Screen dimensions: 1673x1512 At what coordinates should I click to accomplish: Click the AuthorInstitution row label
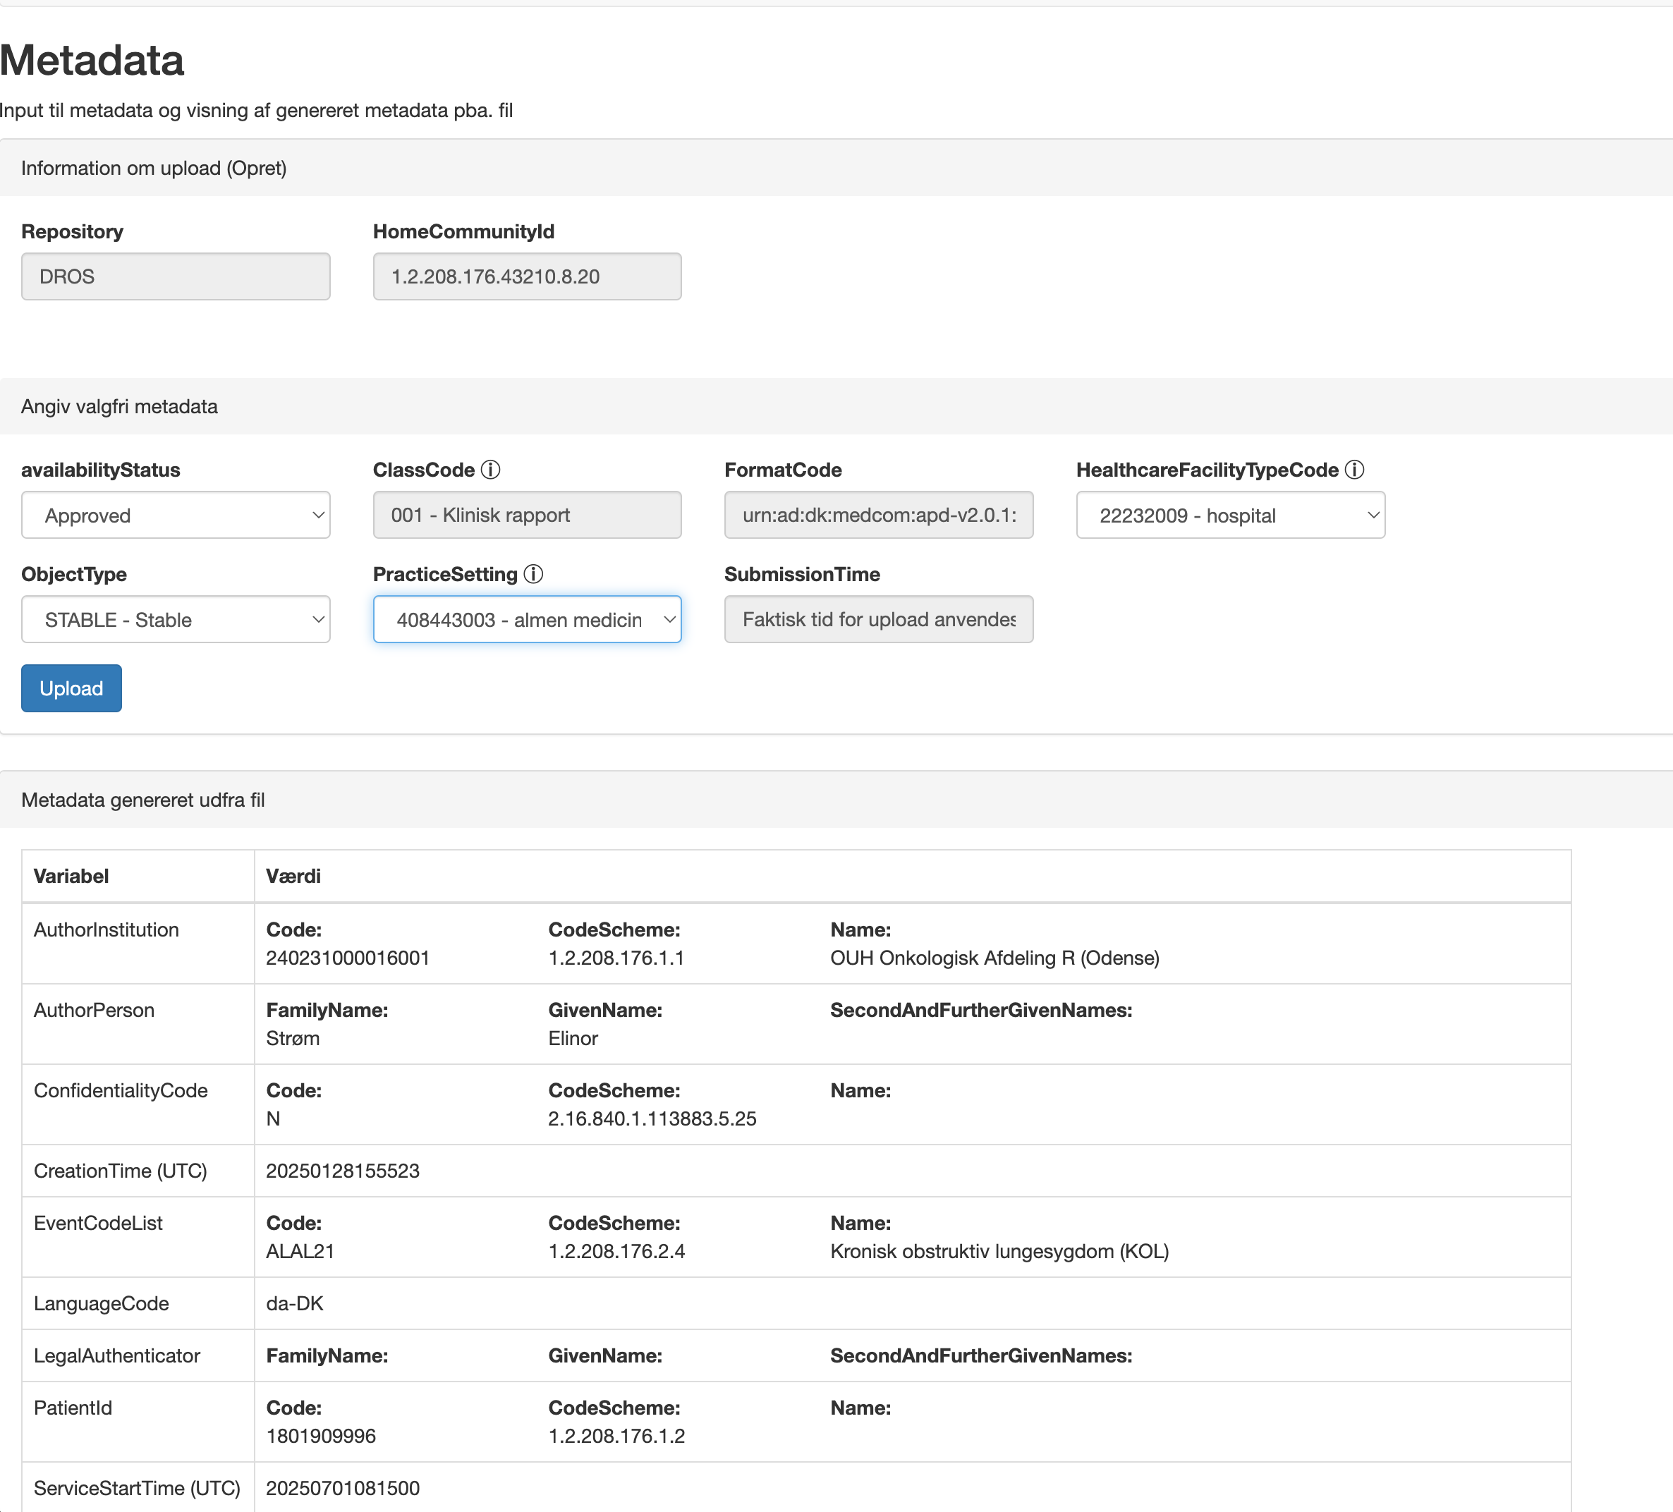click(x=107, y=930)
